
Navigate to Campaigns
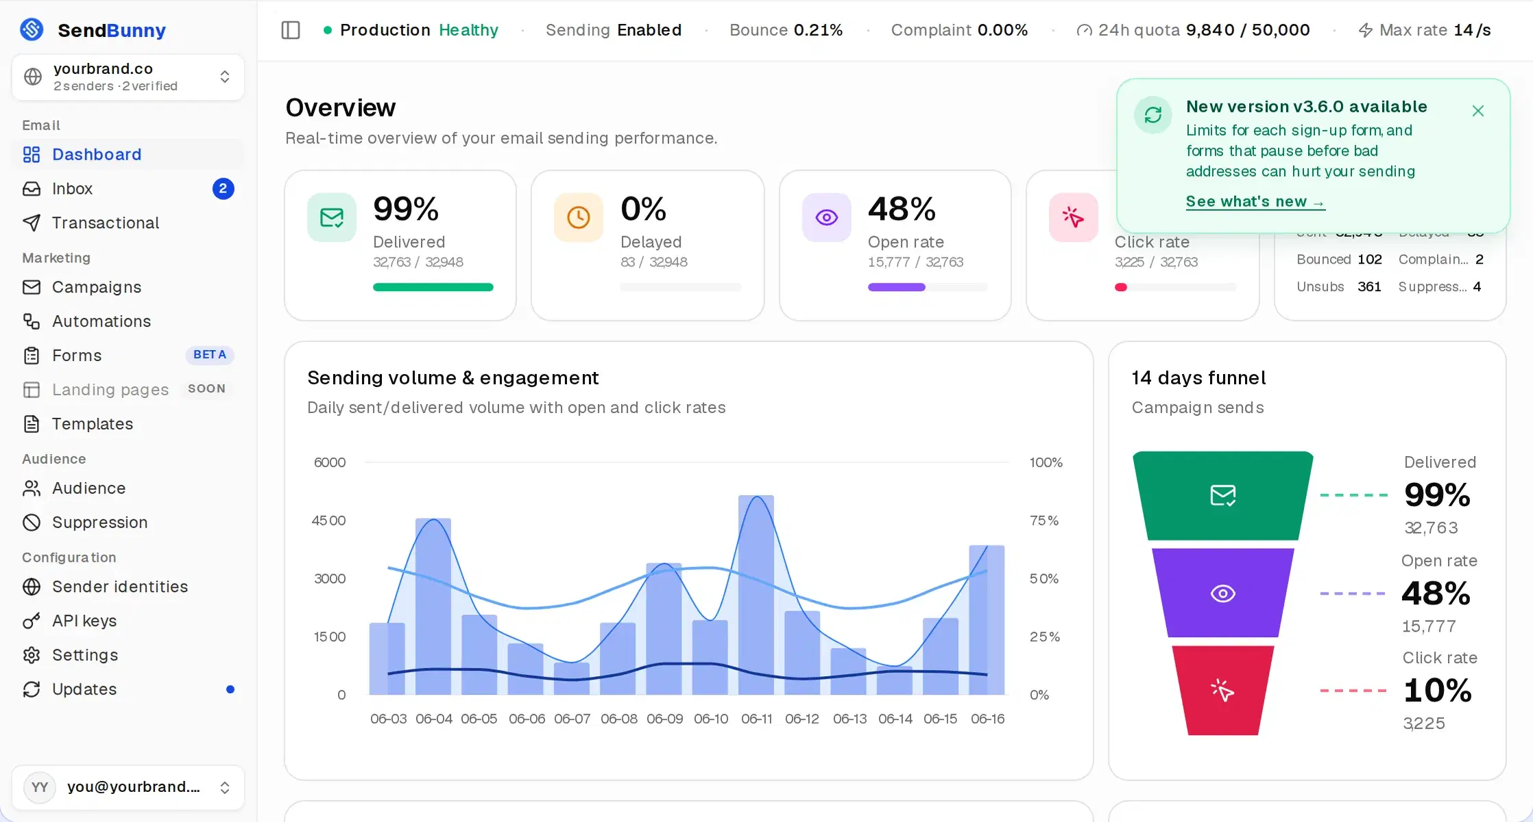pyautogui.click(x=128, y=287)
